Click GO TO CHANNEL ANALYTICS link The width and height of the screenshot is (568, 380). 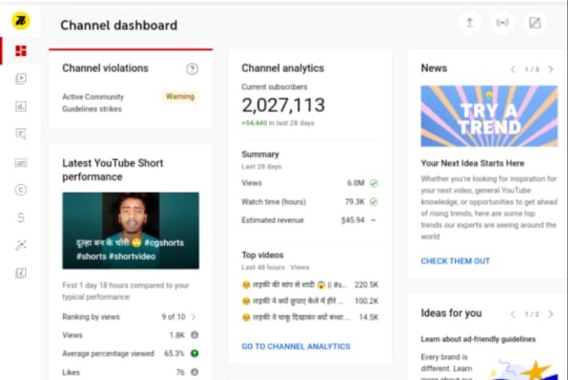click(x=296, y=347)
